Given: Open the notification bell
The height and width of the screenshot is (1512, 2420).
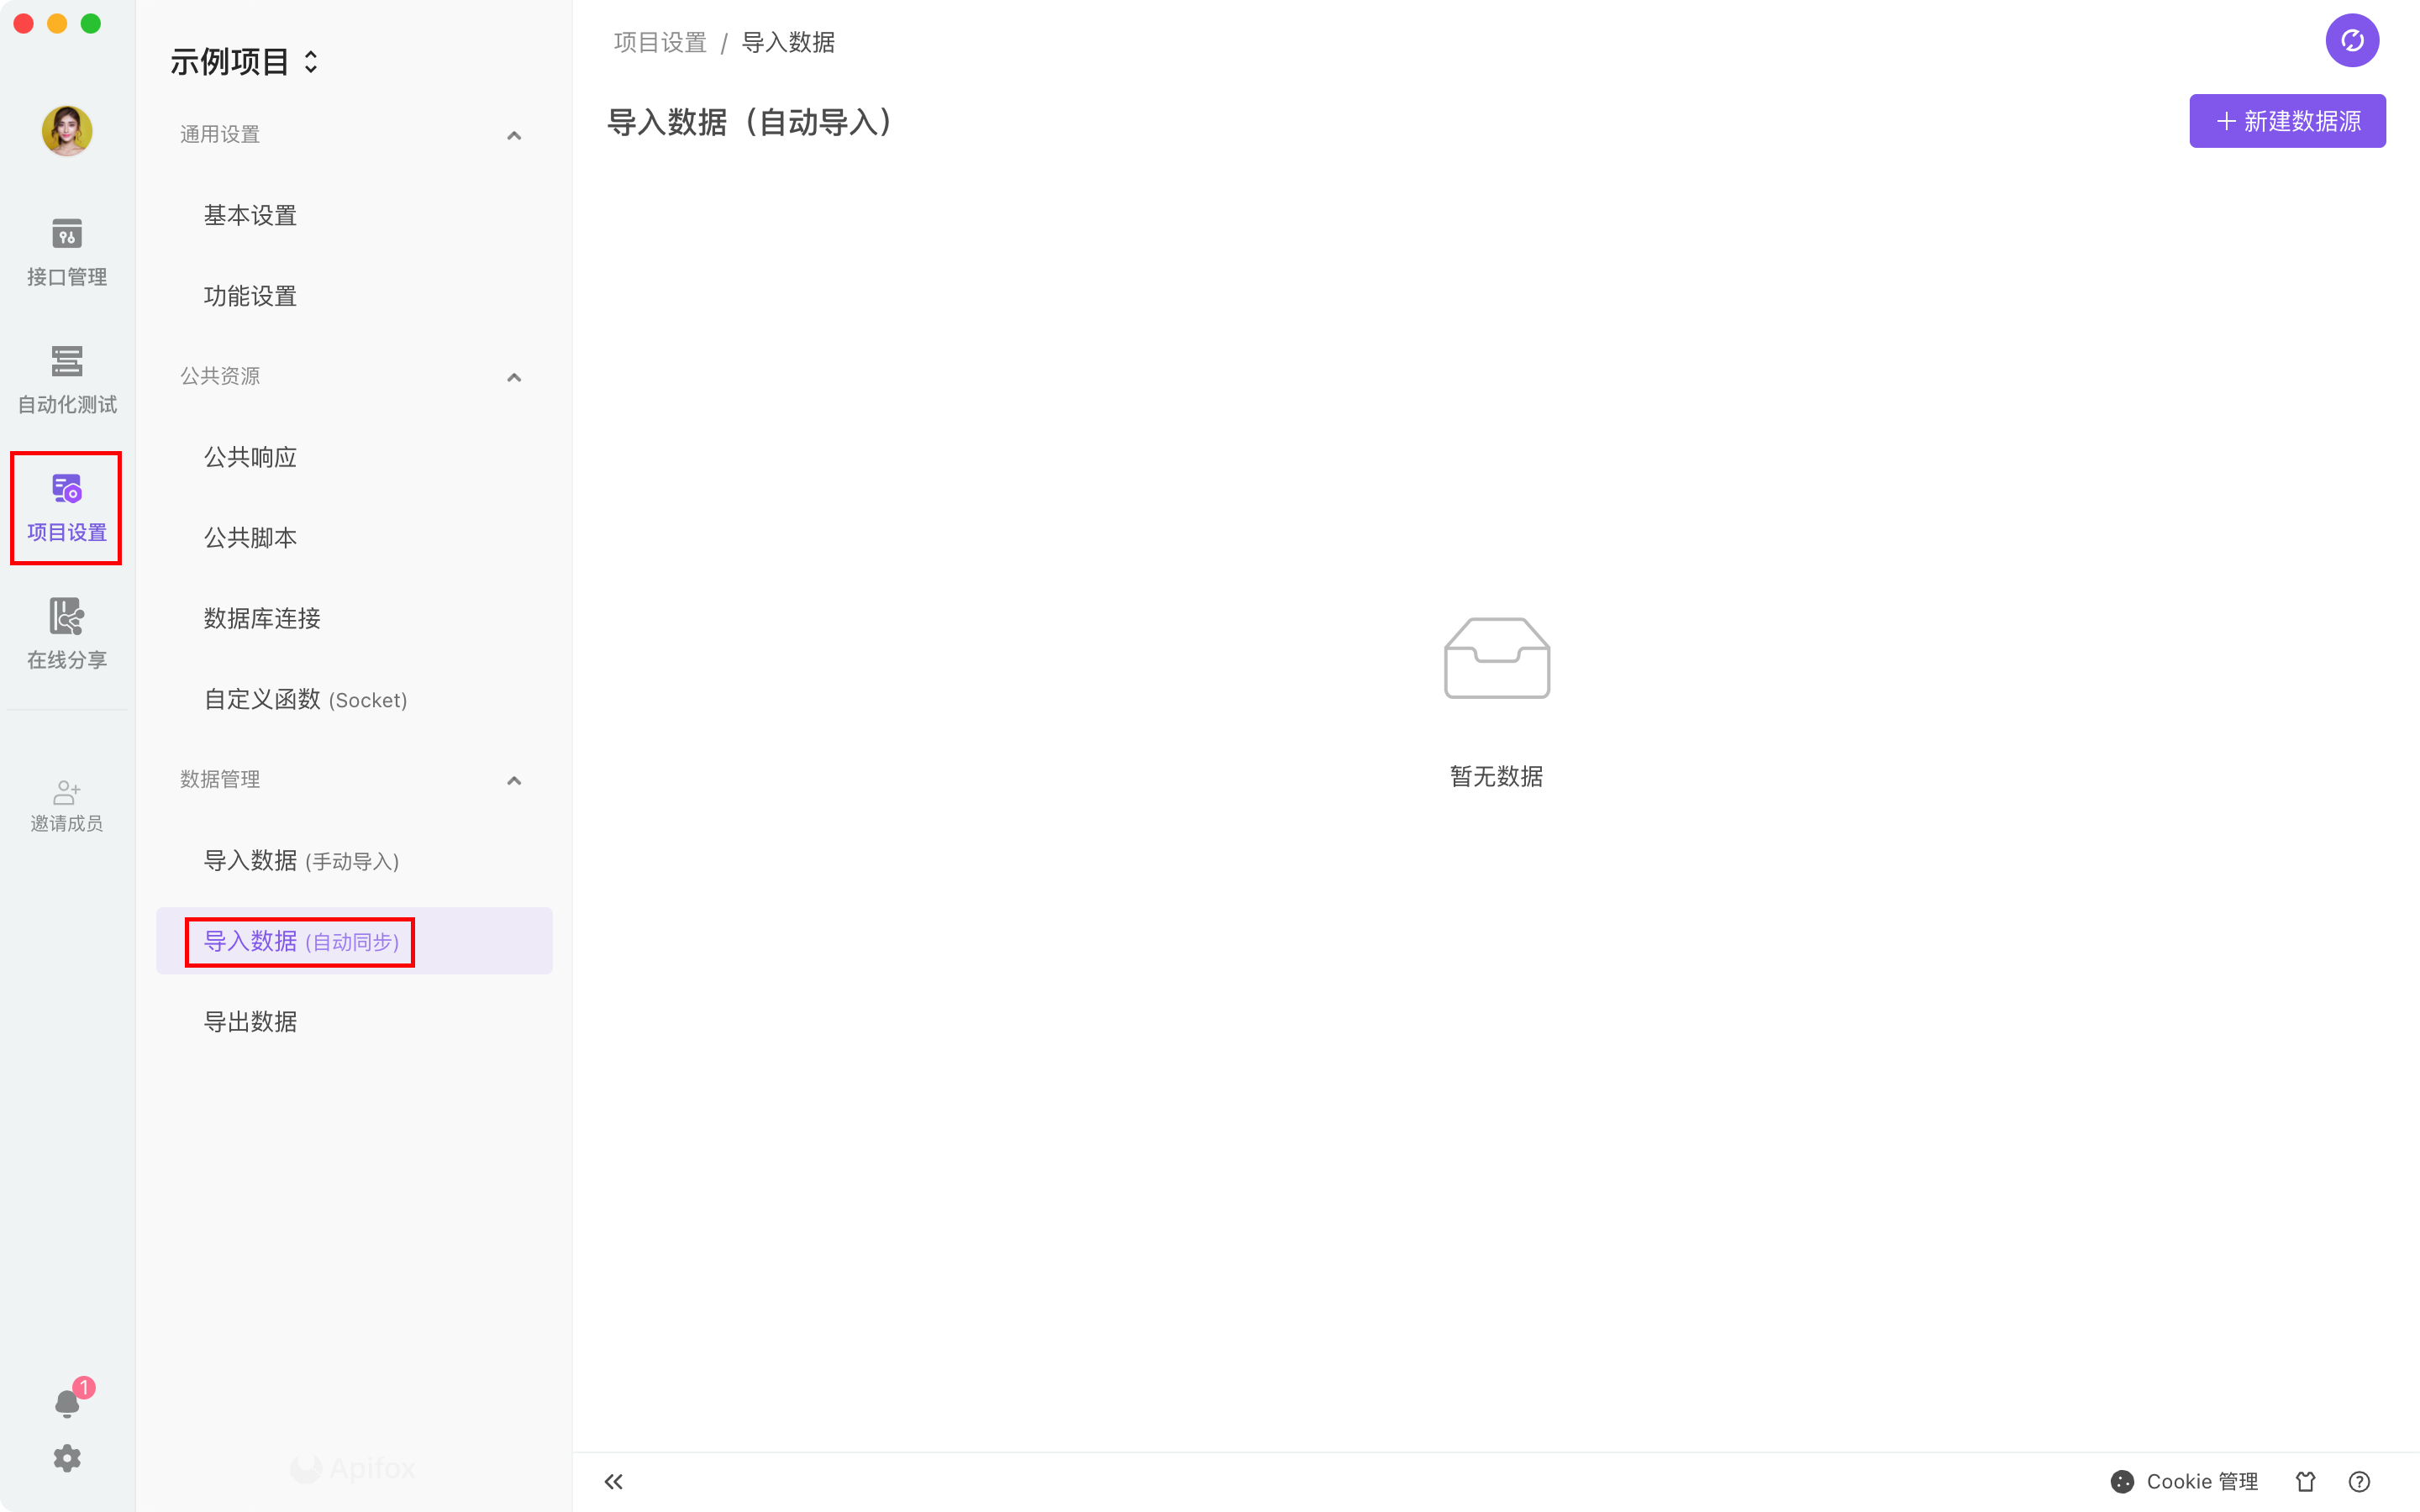Looking at the screenshot, I should (67, 1402).
